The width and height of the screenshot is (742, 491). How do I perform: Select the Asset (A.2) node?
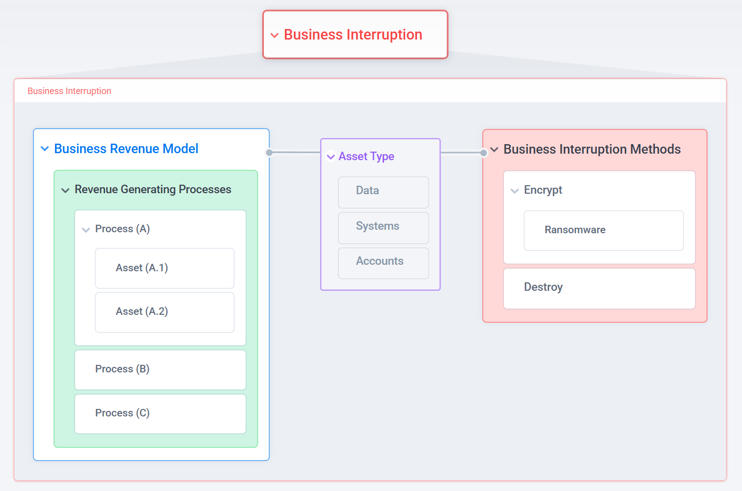(164, 312)
